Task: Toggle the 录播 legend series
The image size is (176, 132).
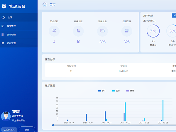Action: pos(130,91)
